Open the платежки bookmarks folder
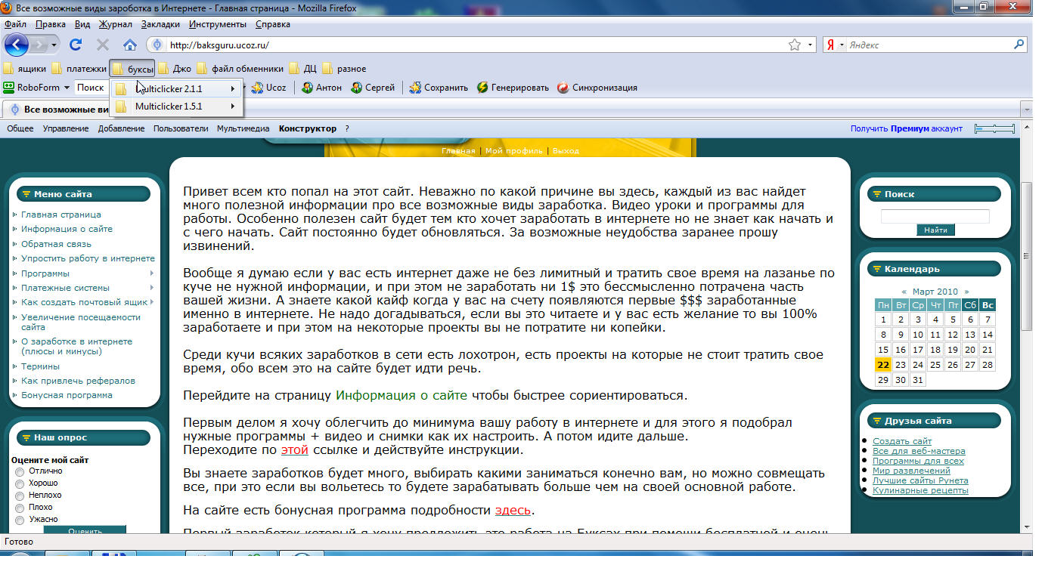Screen dimensions: 1045x562 pos(79,69)
